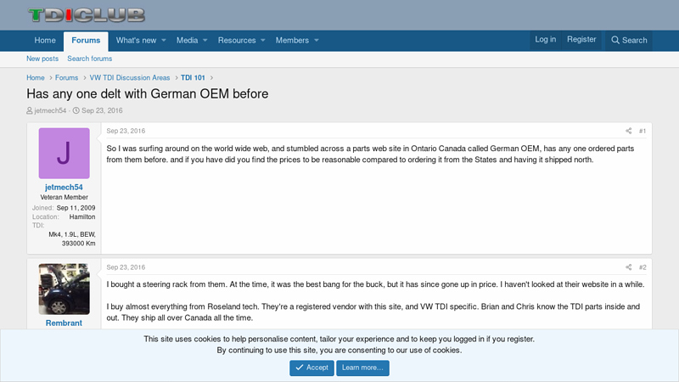Accept the cookie notice

(311, 368)
